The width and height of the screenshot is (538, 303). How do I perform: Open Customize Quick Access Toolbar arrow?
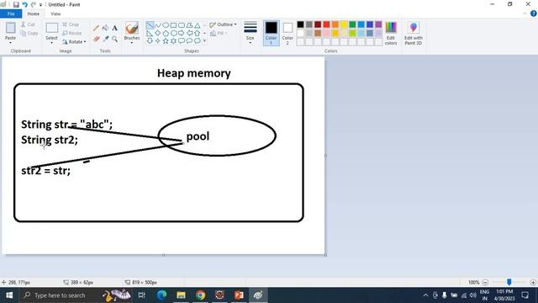point(40,5)
